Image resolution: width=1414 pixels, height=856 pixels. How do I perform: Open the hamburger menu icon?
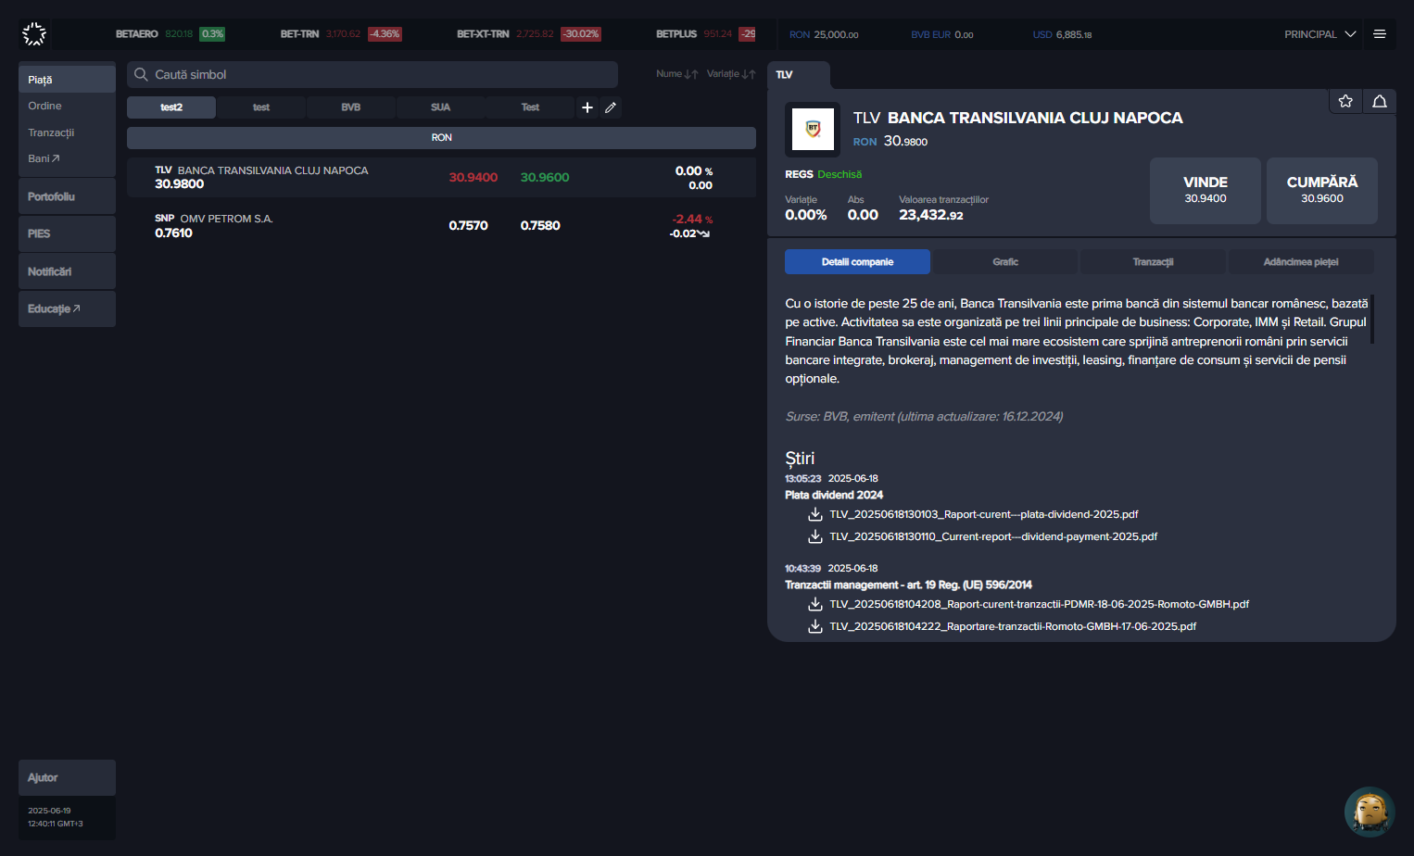(x=1380, y=34)
